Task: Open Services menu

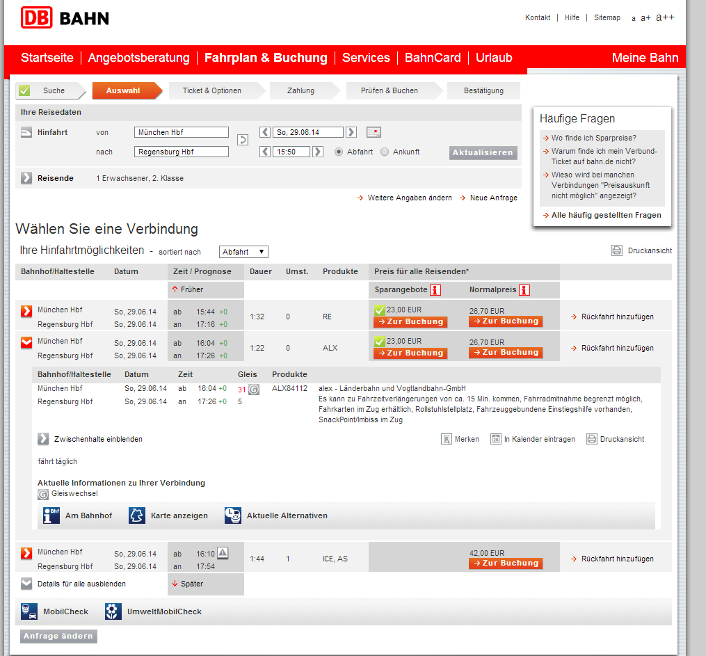Action: [x=366, y=58]
